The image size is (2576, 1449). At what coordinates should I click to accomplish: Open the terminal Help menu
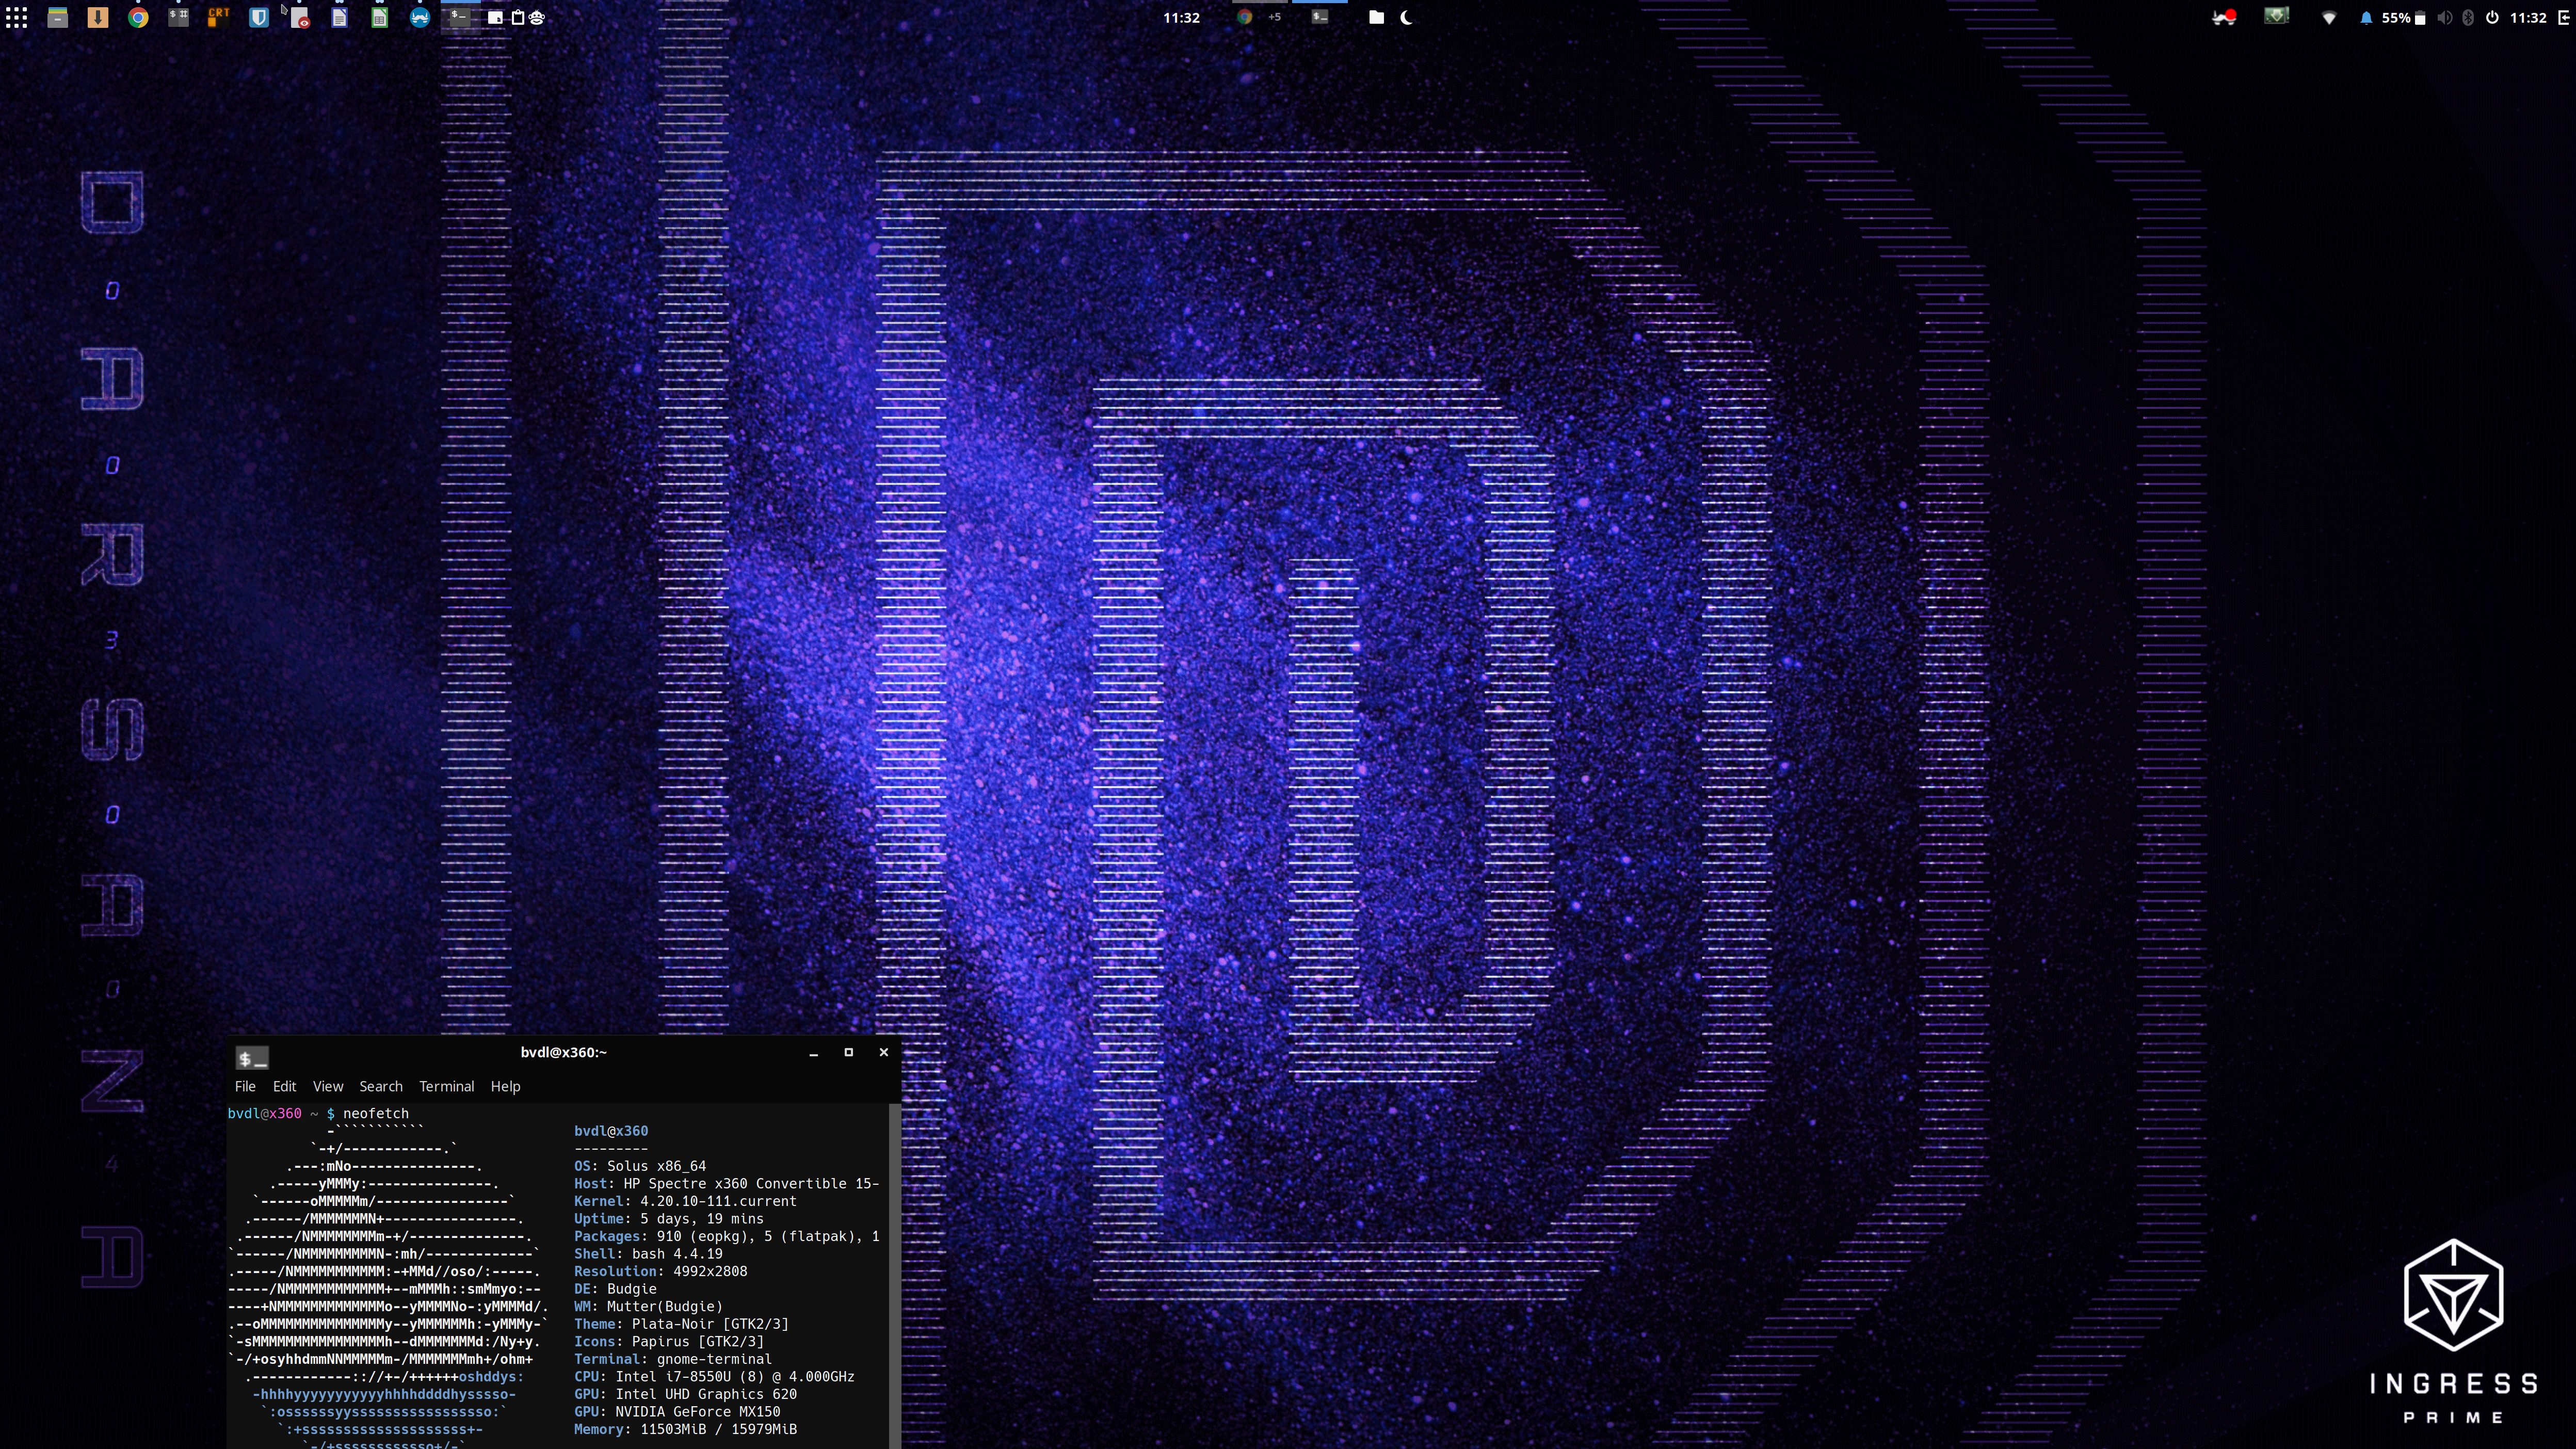tap(505, 1086)
